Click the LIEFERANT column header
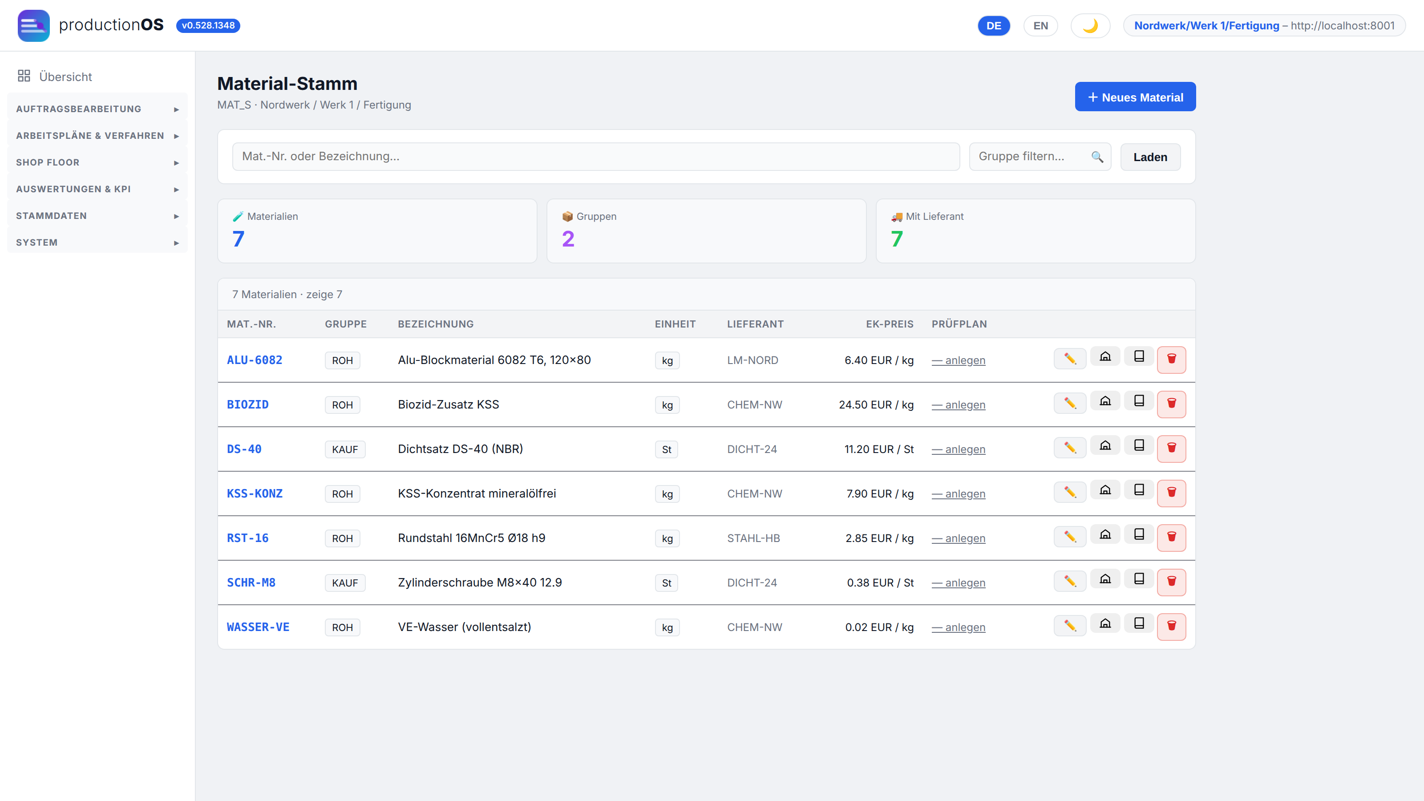Screen dimensions: 1424x801 [755, 324]
